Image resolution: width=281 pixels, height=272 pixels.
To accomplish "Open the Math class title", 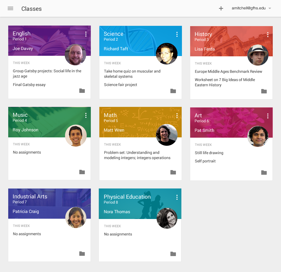I will (110, 115).
